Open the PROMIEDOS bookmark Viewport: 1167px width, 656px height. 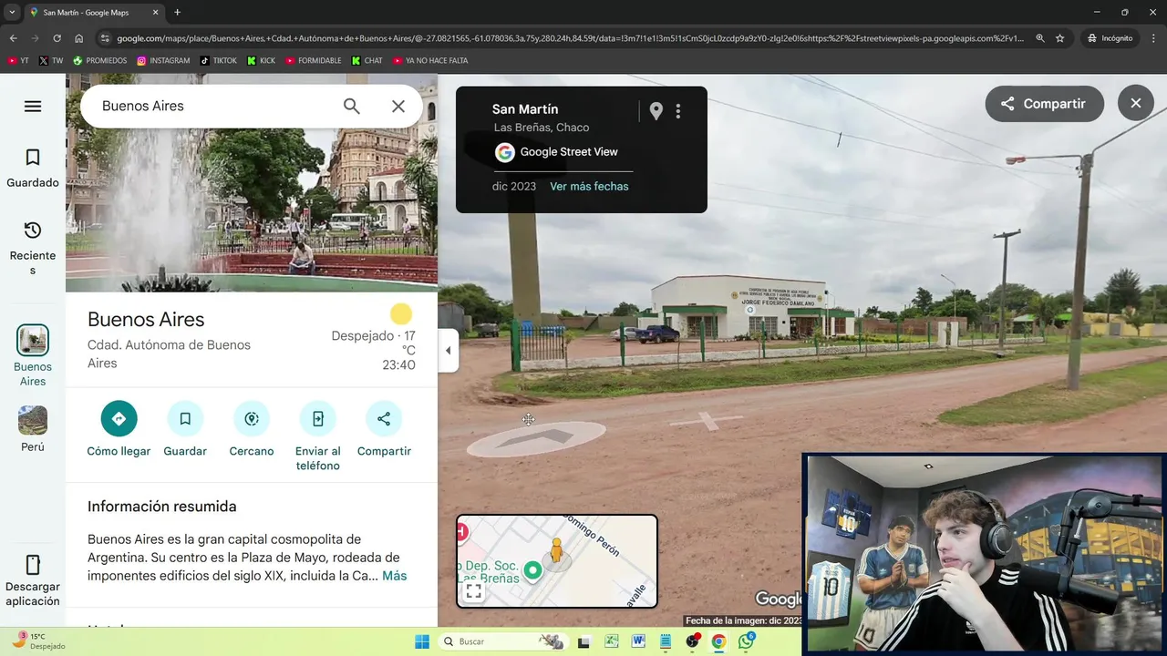(x=100, y=61)
